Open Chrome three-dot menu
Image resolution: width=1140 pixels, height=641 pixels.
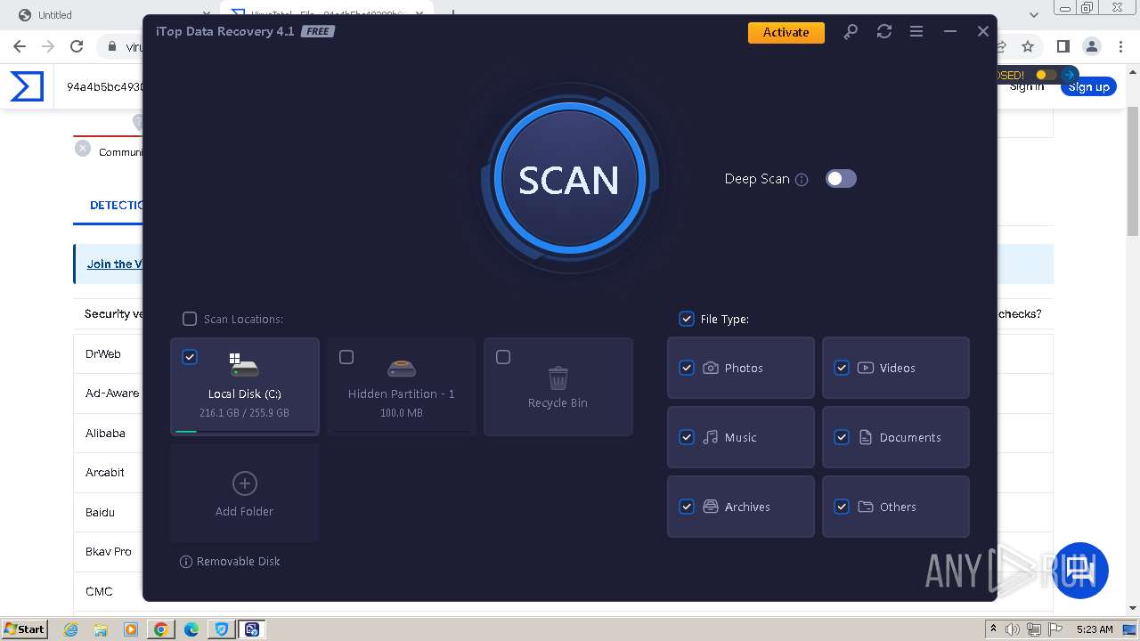pos(1121,46)
